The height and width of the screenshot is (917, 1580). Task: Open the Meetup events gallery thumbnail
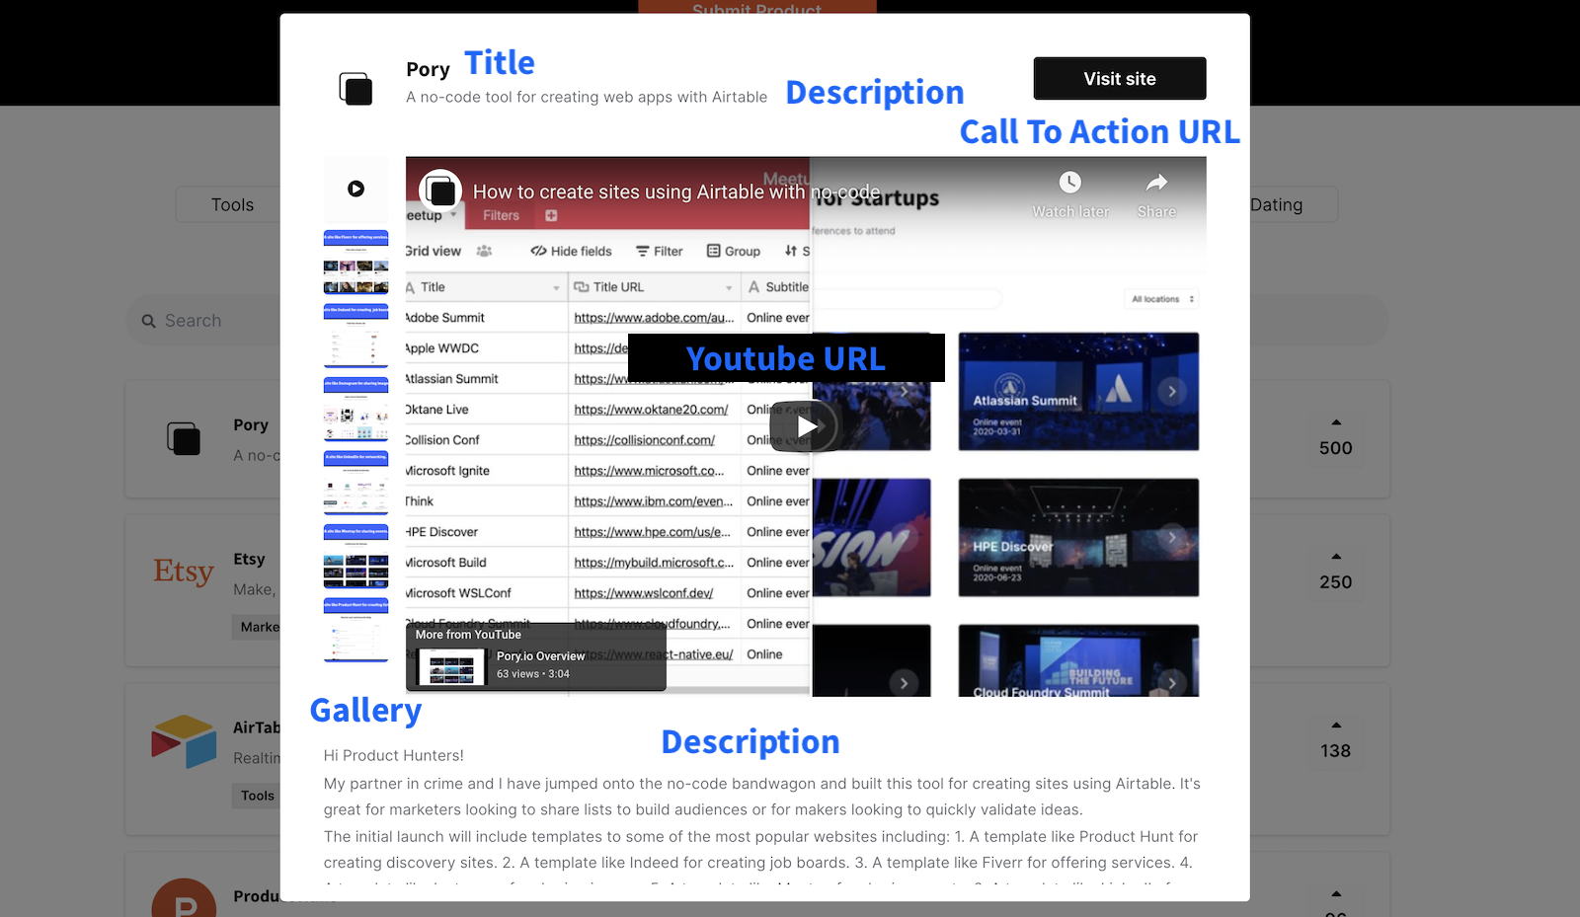coord(355,557)
